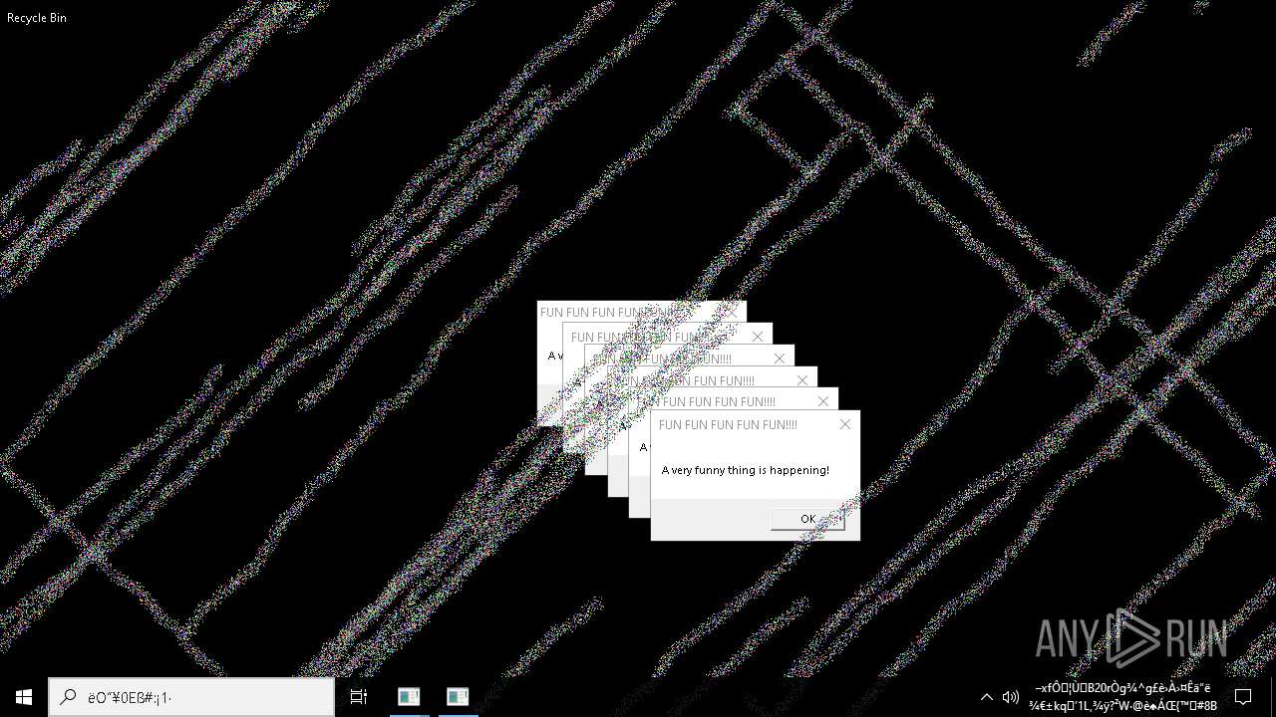The width and height of the screenshot is (1276, 717).
Task: Close the rearmost FUN dialog in the stack
Action: click(732, 312)
